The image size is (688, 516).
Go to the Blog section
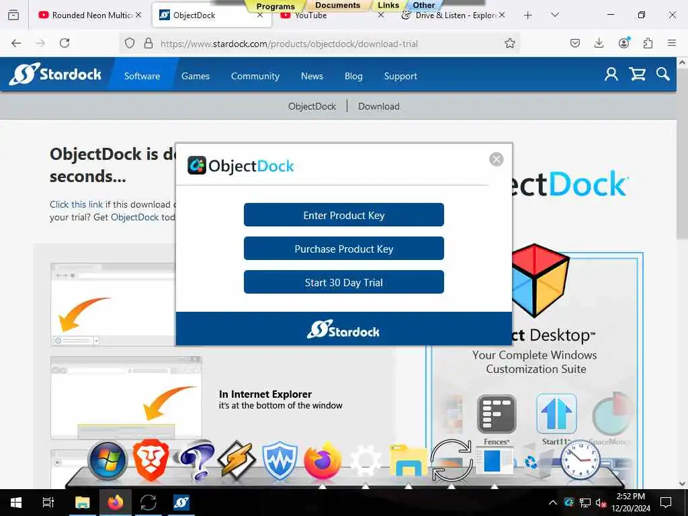[353, 76]
